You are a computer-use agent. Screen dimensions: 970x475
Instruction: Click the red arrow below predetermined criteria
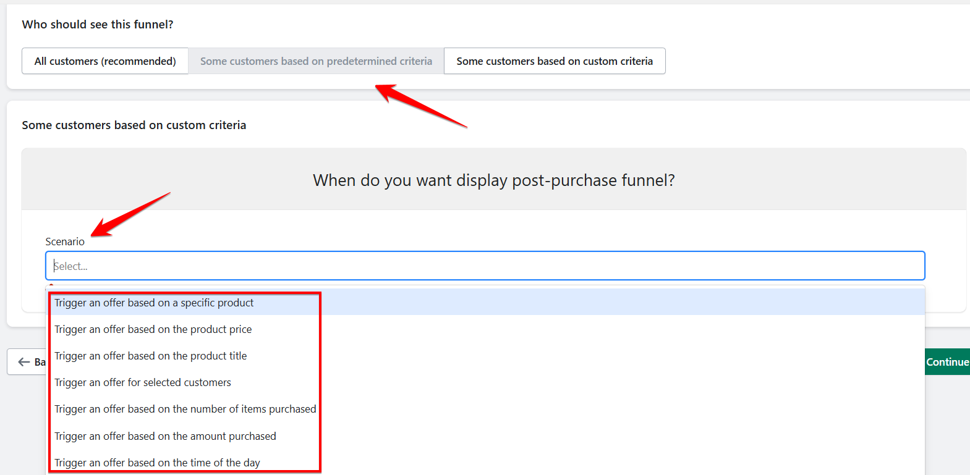click(420, 106)
